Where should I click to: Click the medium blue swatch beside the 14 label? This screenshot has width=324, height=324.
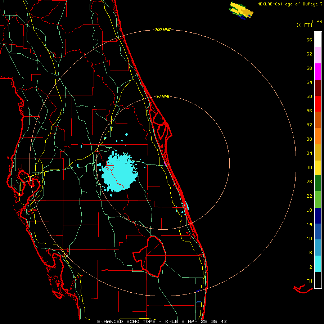click(318, 231)
